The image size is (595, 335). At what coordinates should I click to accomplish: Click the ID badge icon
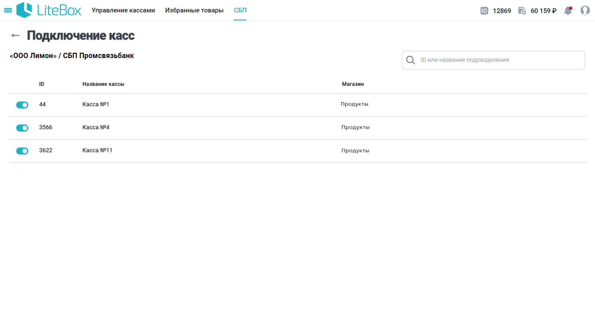pos(484,11)
